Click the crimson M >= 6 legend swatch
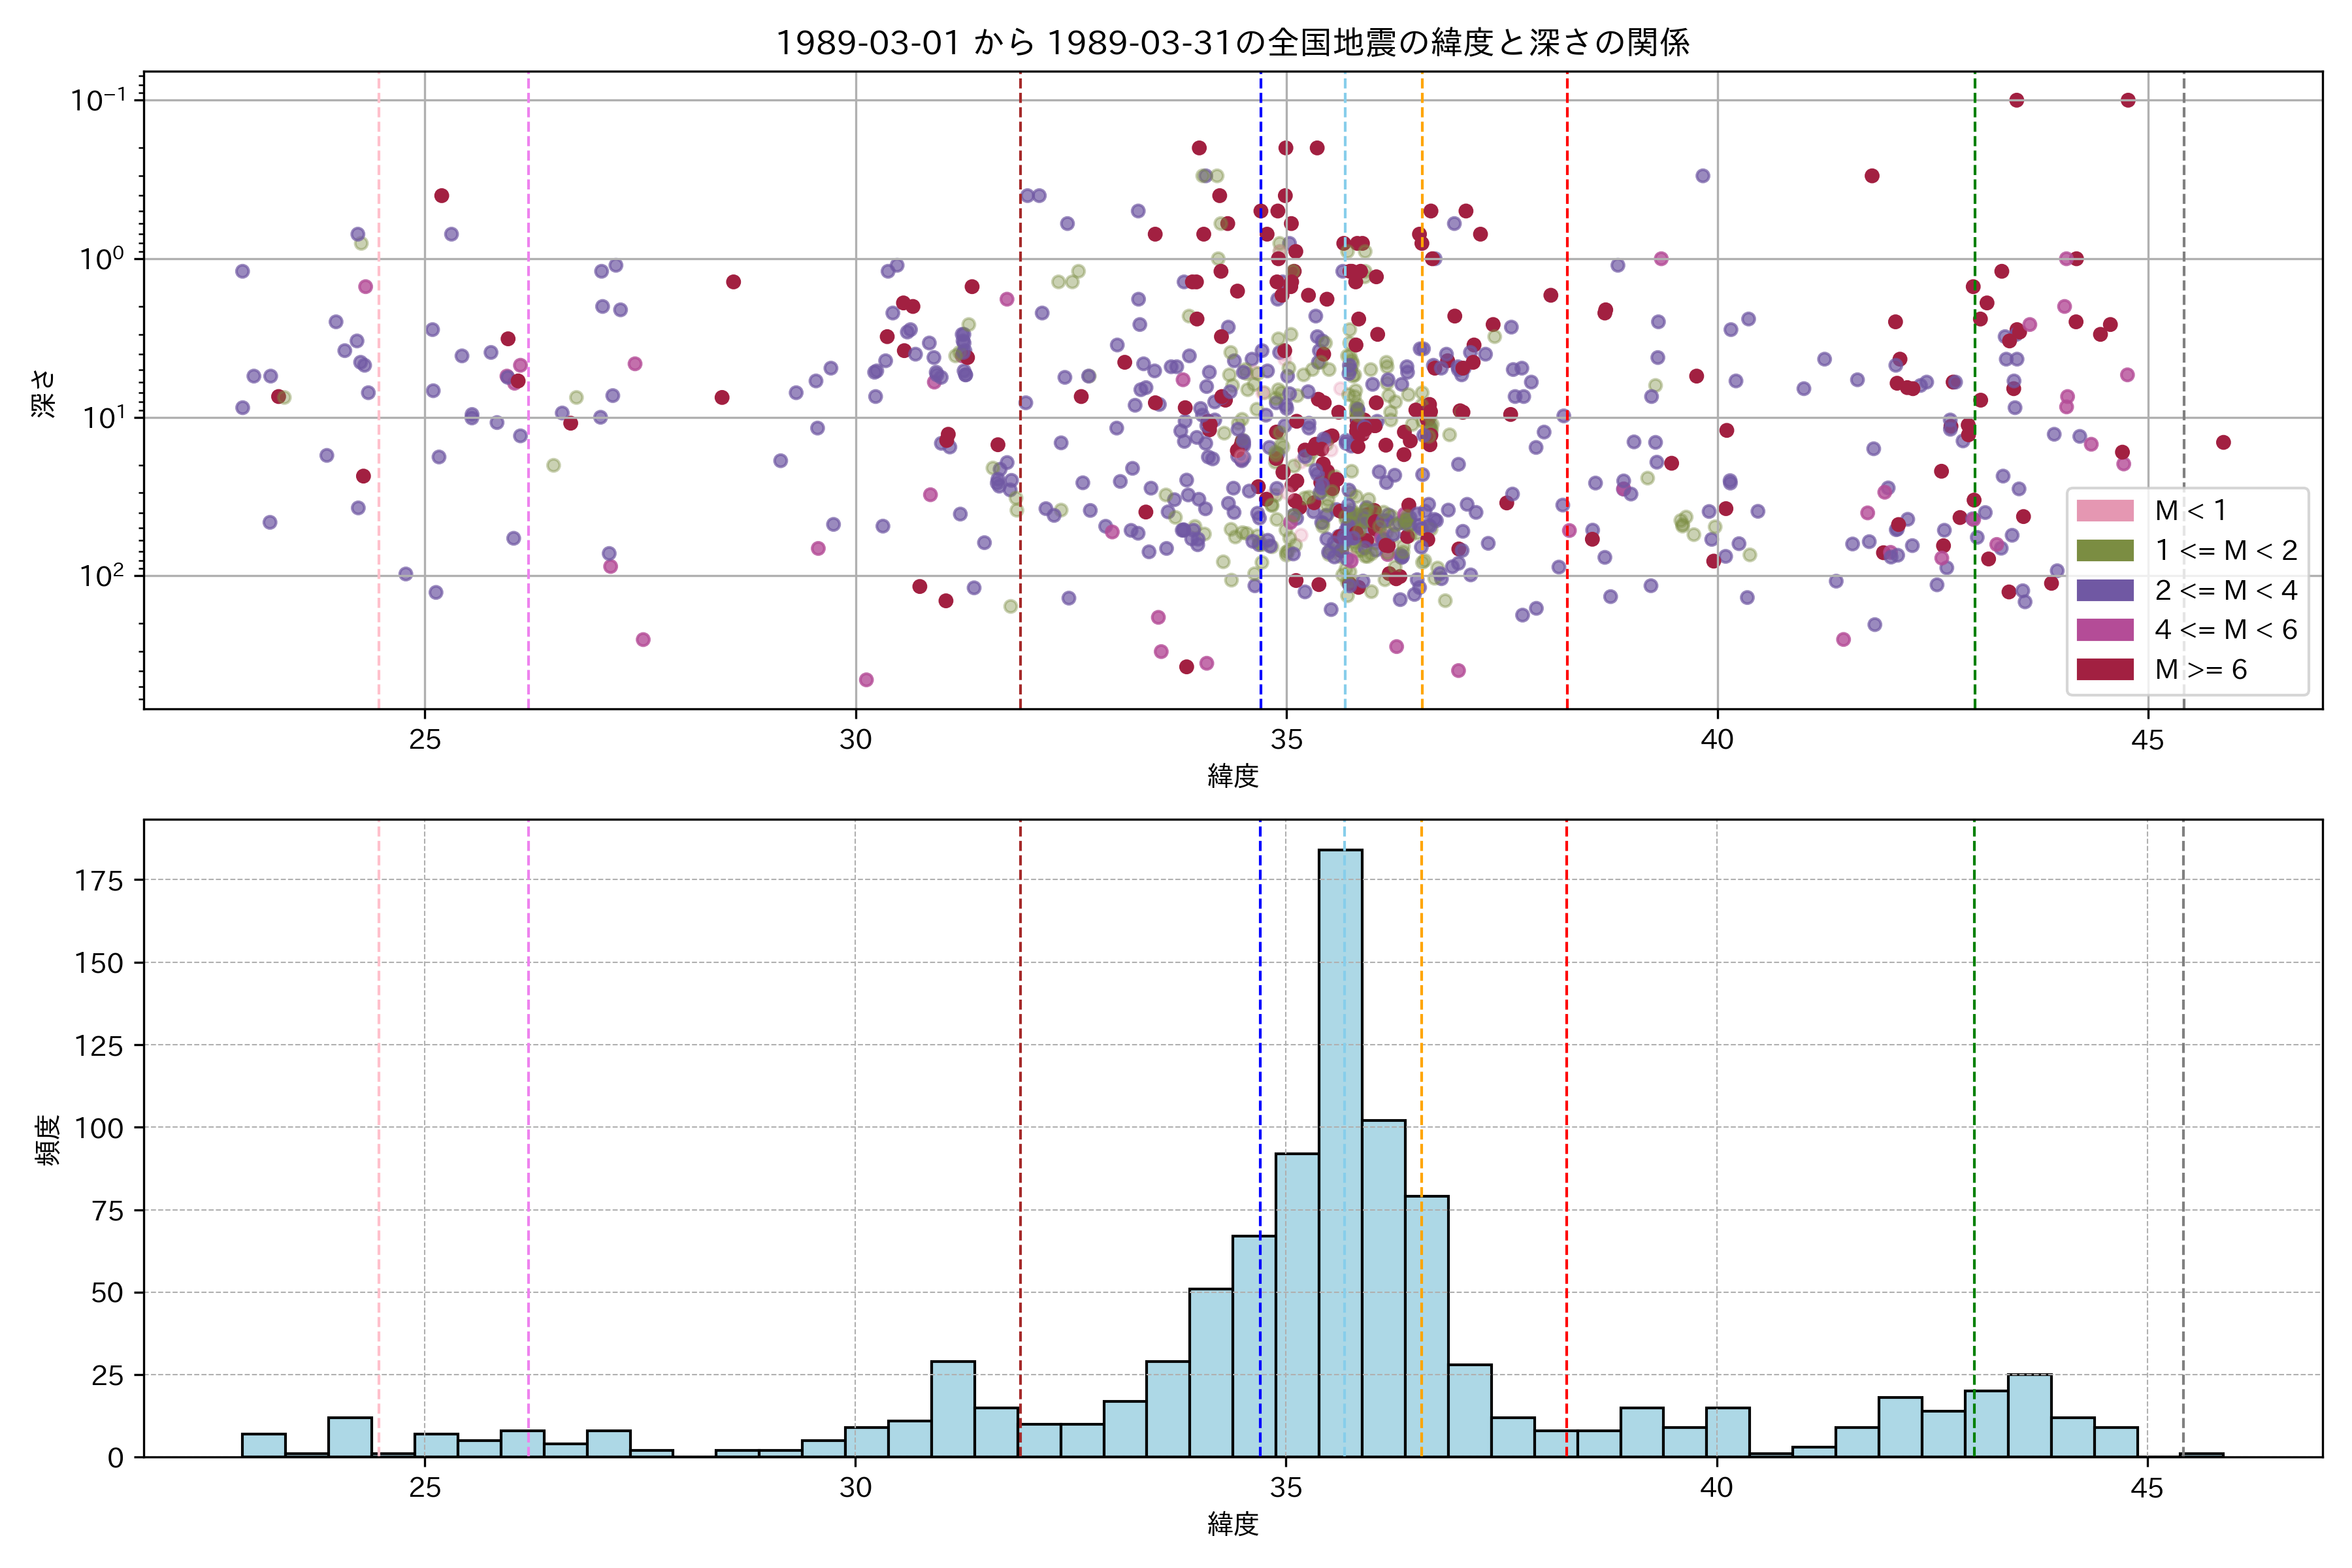2352x1568 pixels. [x=2105, y=670]
